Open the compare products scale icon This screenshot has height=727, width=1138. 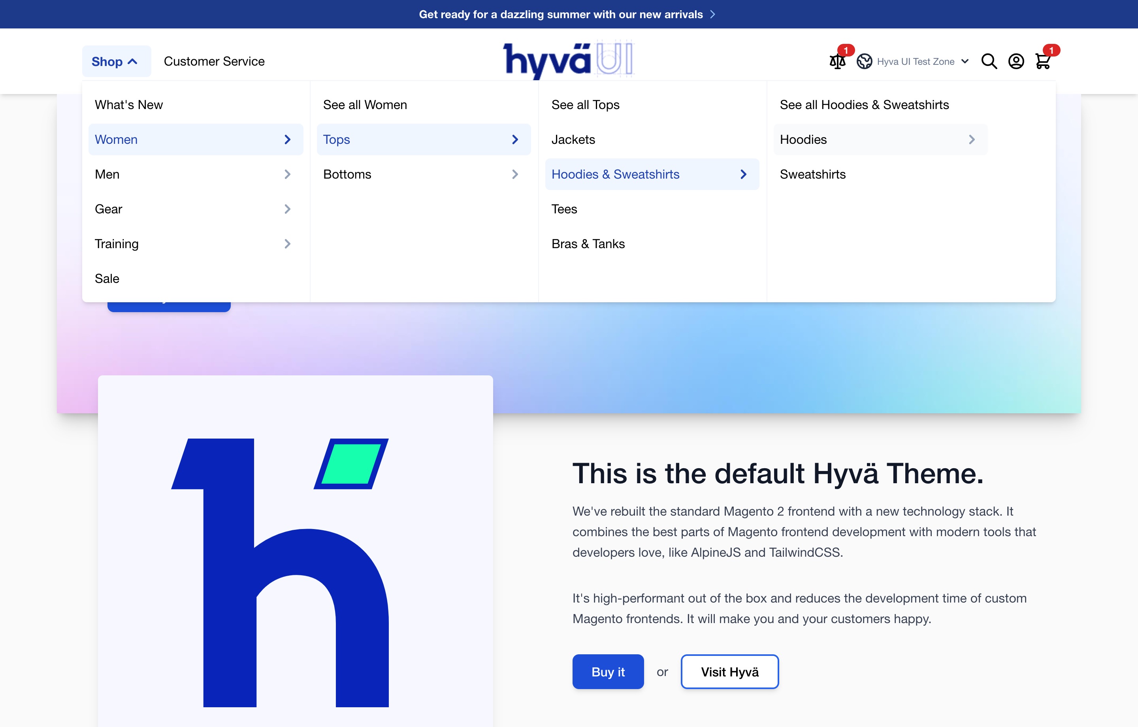click(837, 62)
